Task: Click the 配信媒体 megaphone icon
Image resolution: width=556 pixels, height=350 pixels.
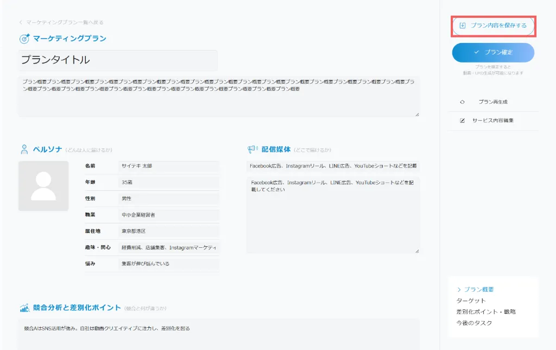Action: pyautogui.click(x=252, y=149)
